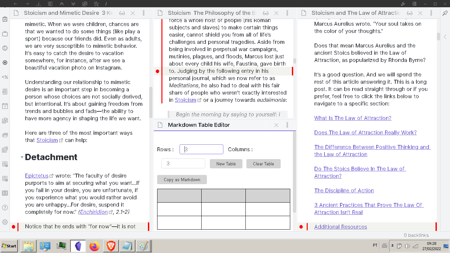Click the file import icon in left ribbon
Screen dimensions: 450x253
(5, 92)
